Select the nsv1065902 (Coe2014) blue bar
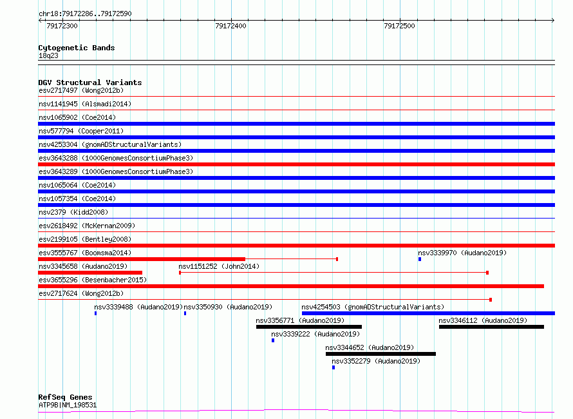The image size is (573, 419). (296, 124)
